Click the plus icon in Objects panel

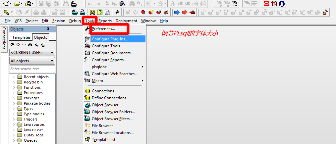coord(18,45)
